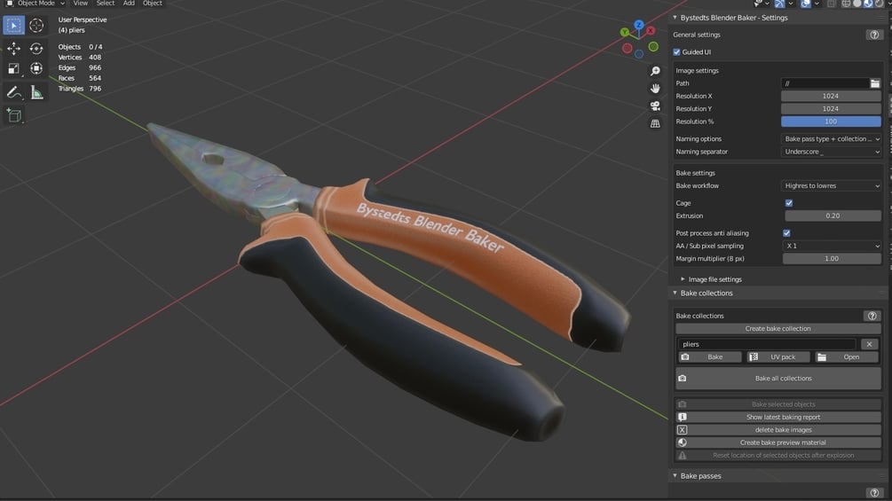Select the Add Cube tool

[x=13, y=115]
